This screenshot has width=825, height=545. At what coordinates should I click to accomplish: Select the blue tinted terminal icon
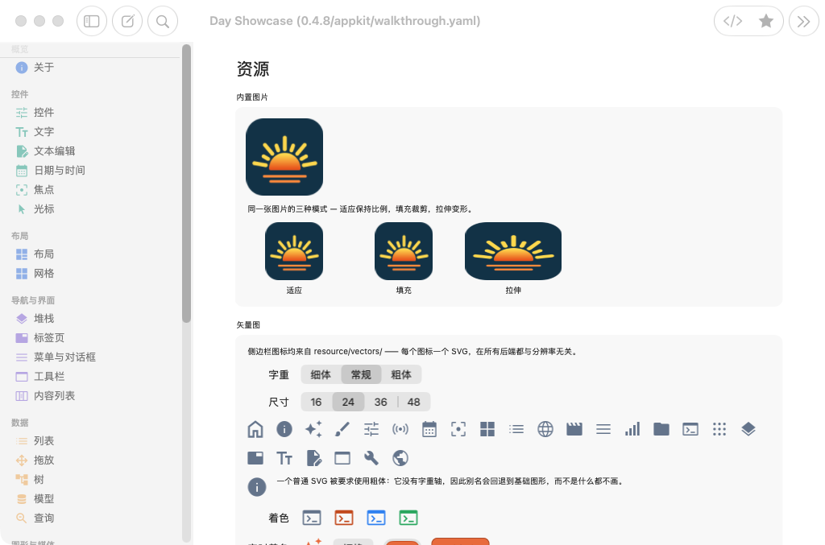[376, 518]
